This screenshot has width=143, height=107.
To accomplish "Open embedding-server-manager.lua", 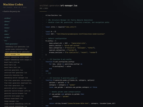I will point(16,78).
